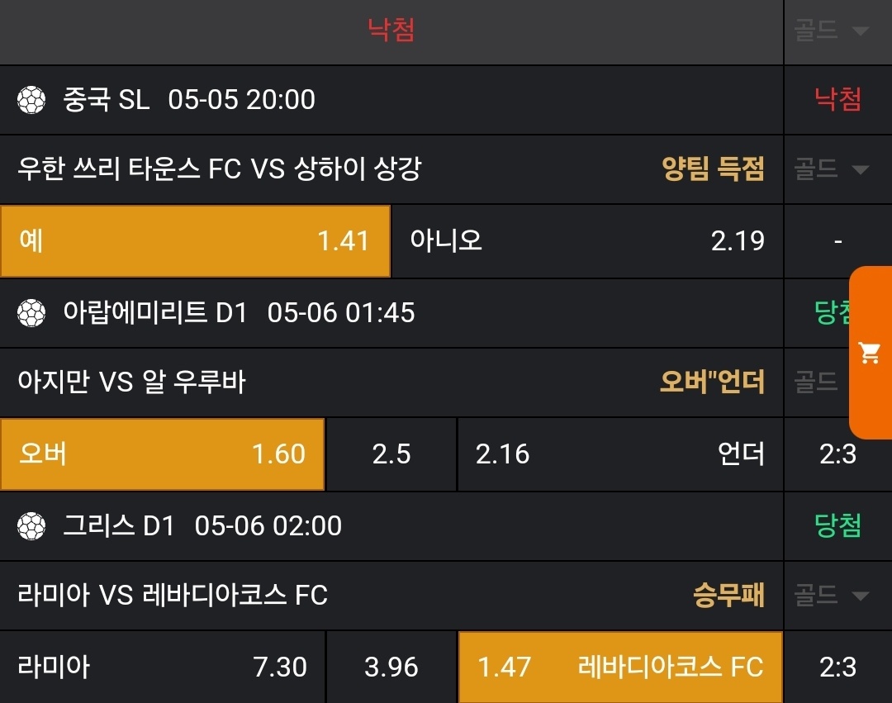Select the 아니오 2.19 odds option
The width and height of the screenshot is (892, 703).
[x=586, y=241]
